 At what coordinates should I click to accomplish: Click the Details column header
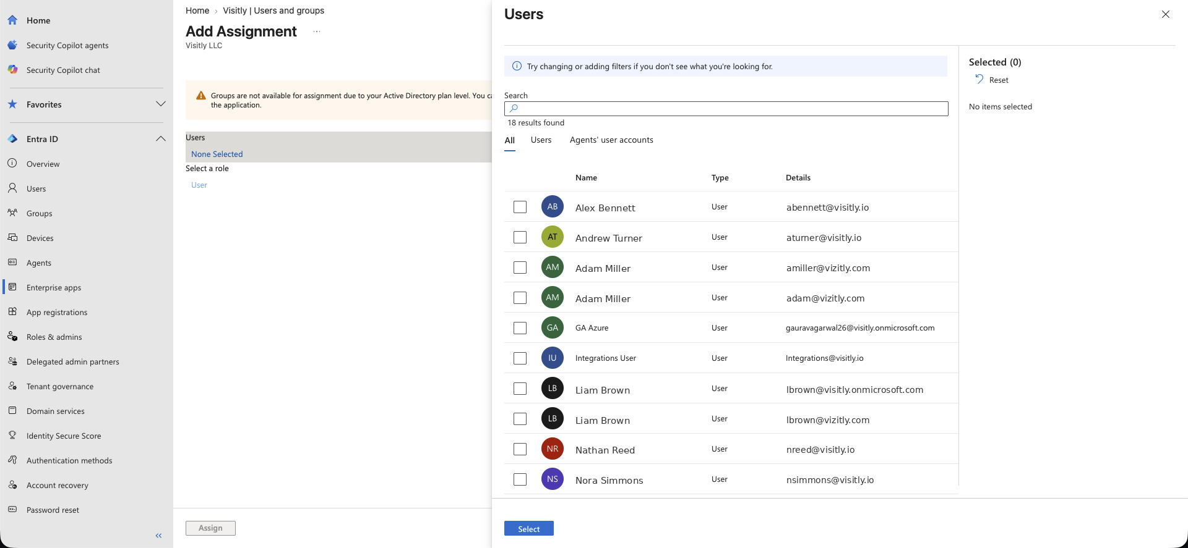[x=798, y=178]
